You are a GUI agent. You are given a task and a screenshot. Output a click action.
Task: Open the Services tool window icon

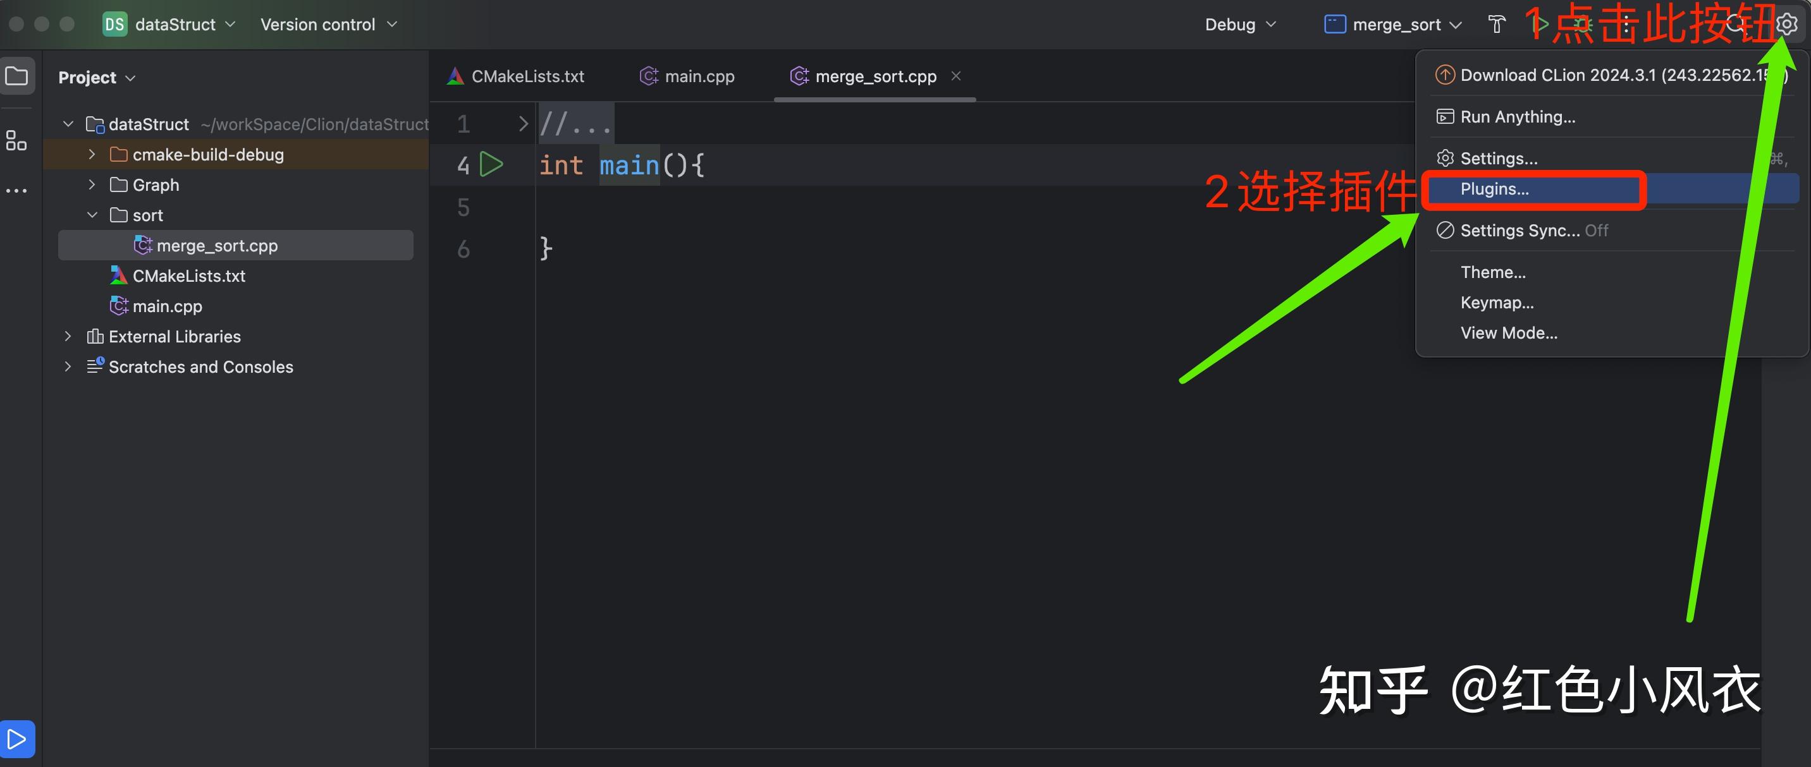click(17, 739)
